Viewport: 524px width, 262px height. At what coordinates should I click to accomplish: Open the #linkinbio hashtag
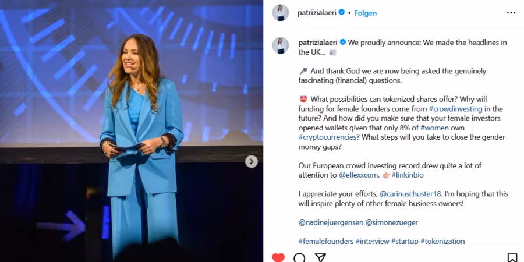pyautogui.click(x=408, y=175)
